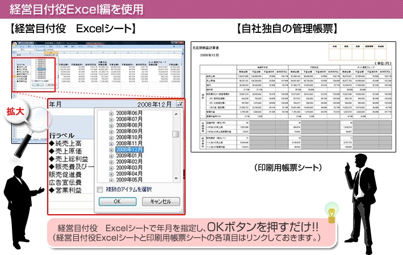This screenshot has width=403, height=255.
Task: Select the 年月 cell in enlarged sheet
Action: (x=56, y=104)
